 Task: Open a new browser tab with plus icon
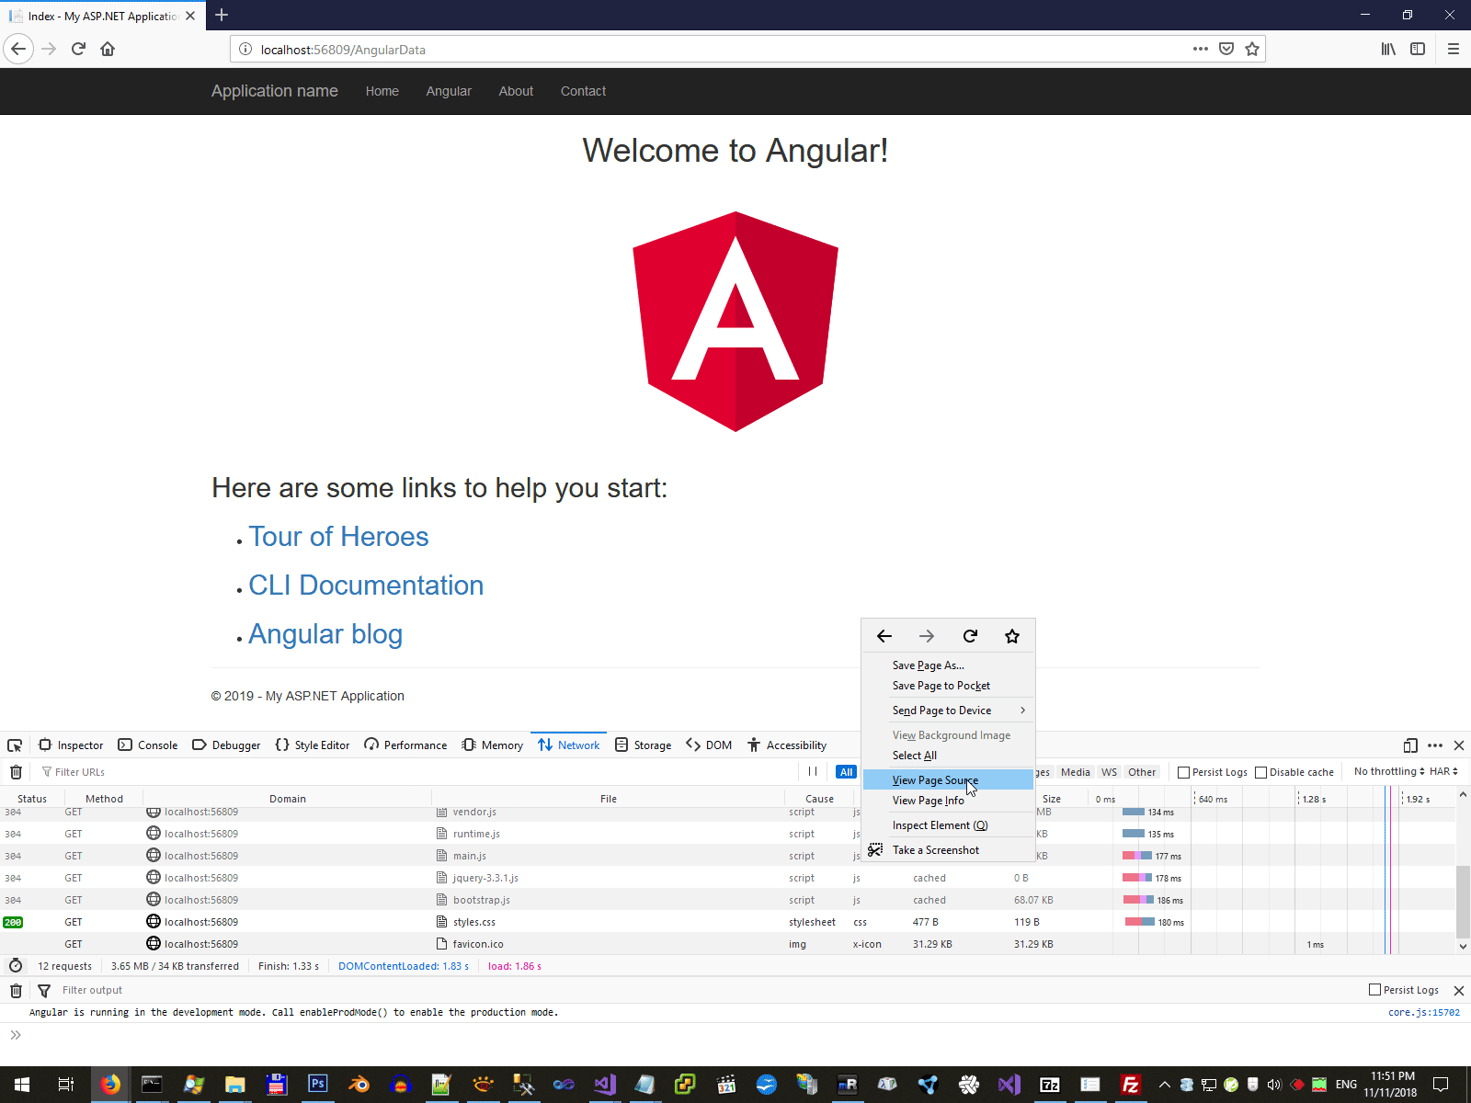click(x=222, y=16)
